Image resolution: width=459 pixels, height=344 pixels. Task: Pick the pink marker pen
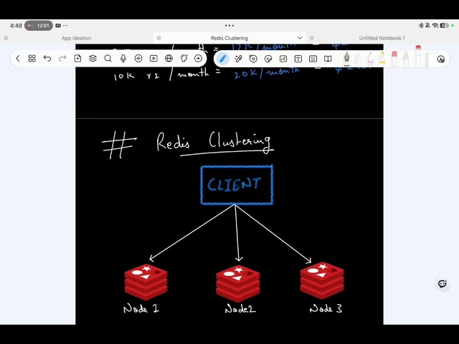pyautogui.click(x=370, y=59)
